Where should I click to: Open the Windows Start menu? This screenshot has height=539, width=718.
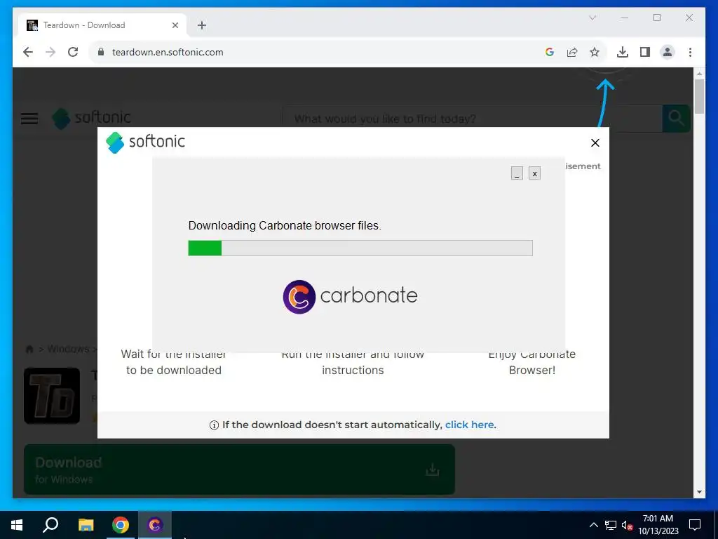tap(17, 525)
